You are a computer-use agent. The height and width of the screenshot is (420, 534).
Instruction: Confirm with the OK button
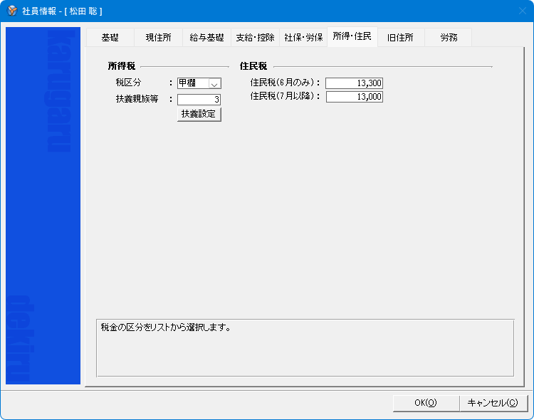click(x=425, y=403)
